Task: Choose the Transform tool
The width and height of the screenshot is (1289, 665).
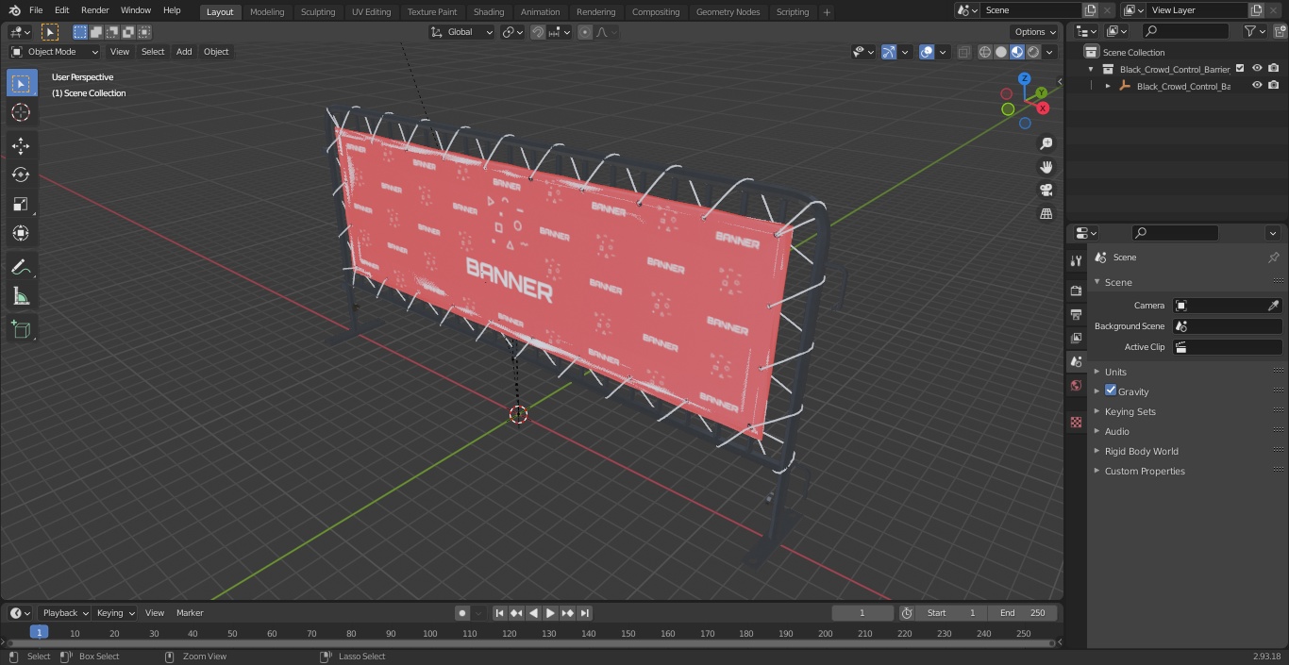Action: coord(21,233)
